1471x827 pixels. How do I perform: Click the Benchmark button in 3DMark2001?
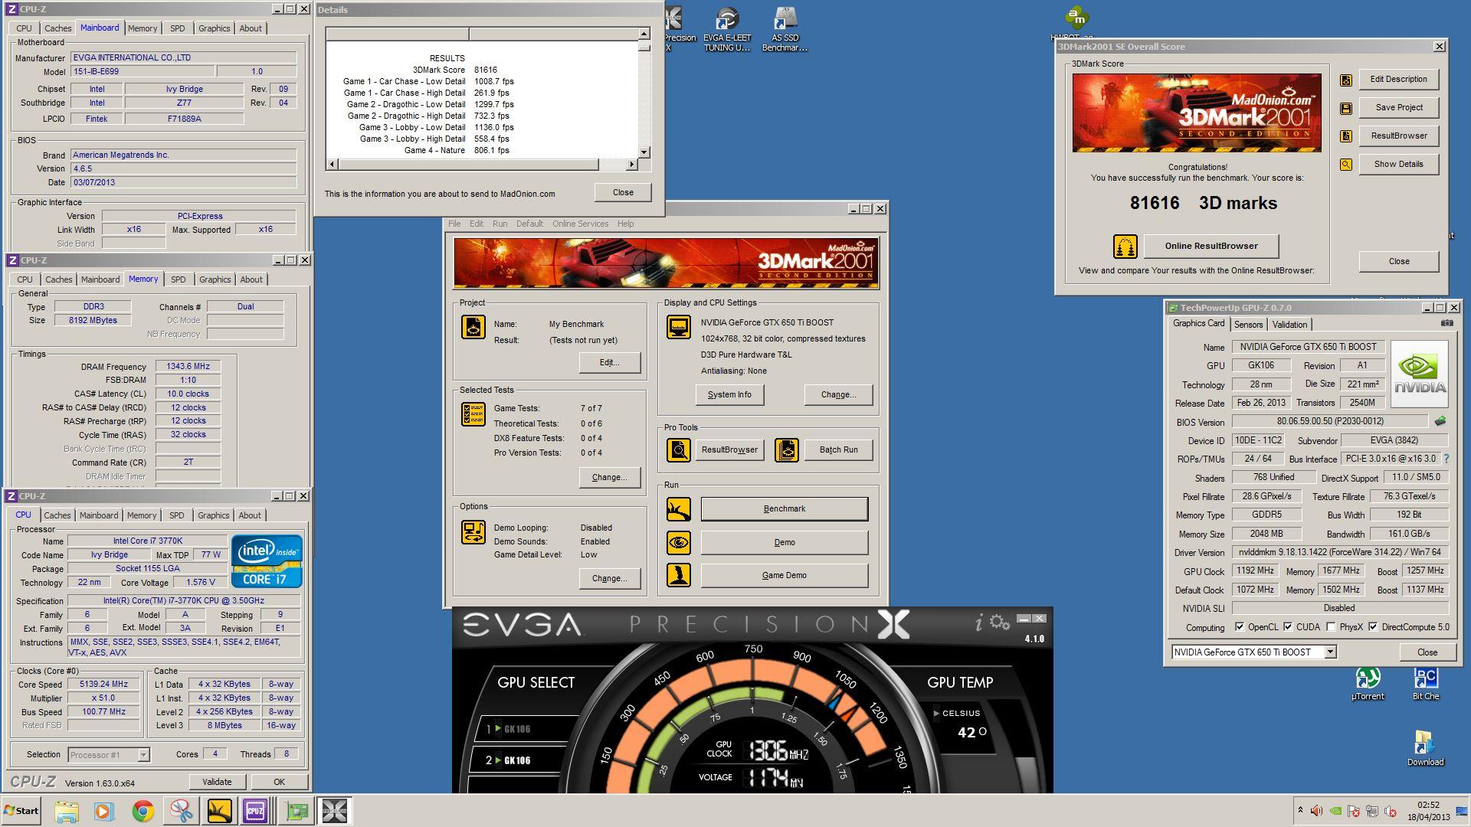[785, 509]
